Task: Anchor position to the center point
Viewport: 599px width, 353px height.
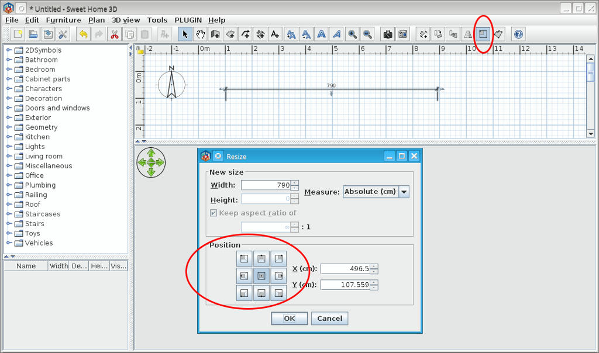Action: point(261,276)
